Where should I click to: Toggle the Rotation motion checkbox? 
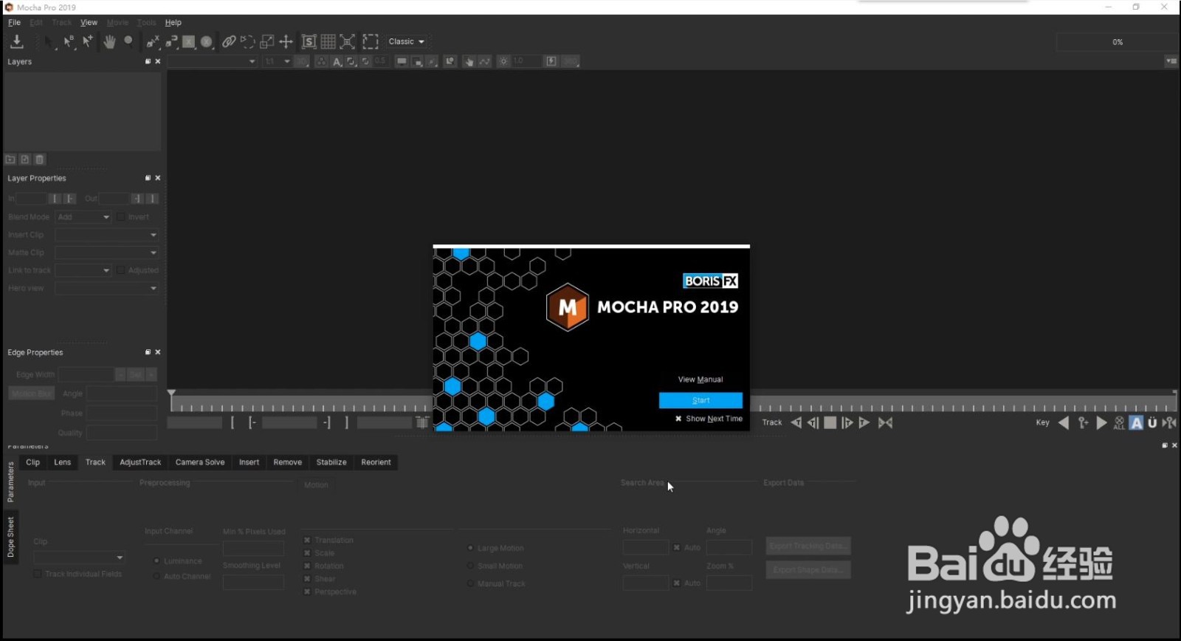[307, 566]
